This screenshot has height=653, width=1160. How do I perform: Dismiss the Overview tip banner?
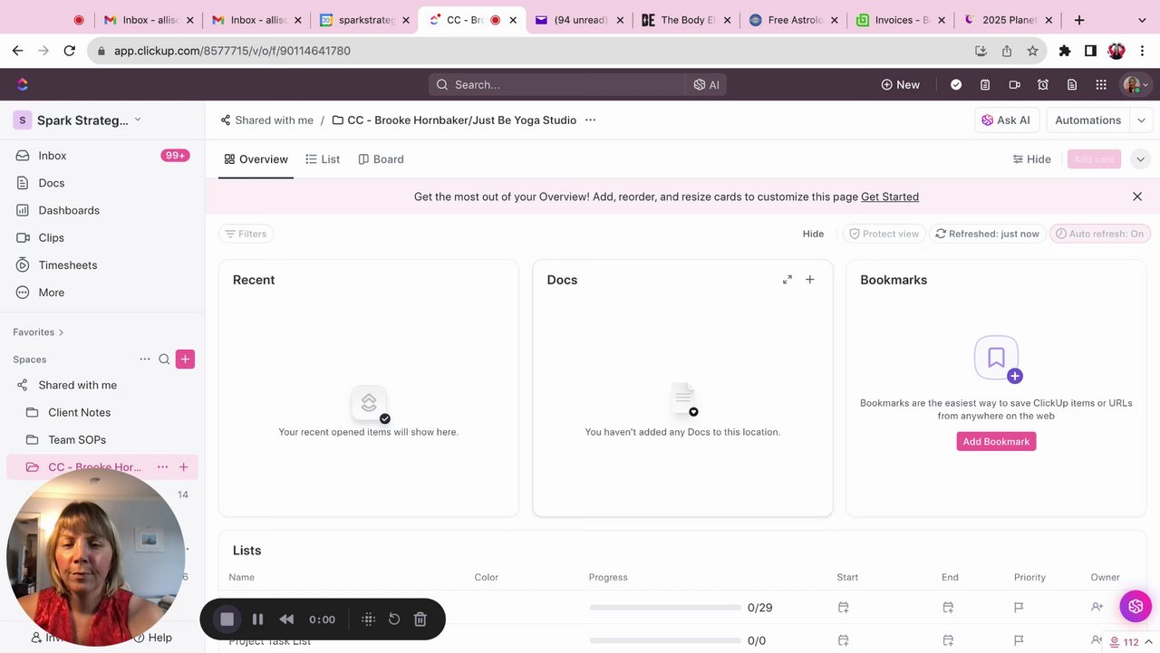point(1137,197)
